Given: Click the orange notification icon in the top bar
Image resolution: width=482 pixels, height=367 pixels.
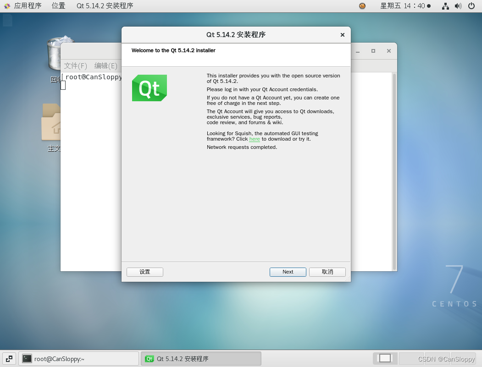Looking at the screenshot, I should (362, 6).
